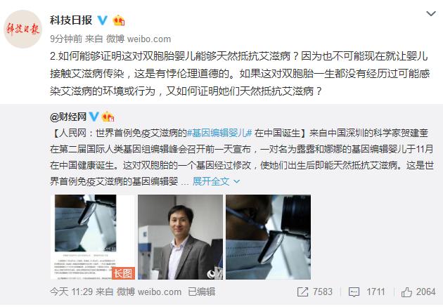
Task: Visit the @财经网 account link
Action: tap(68, 117)
